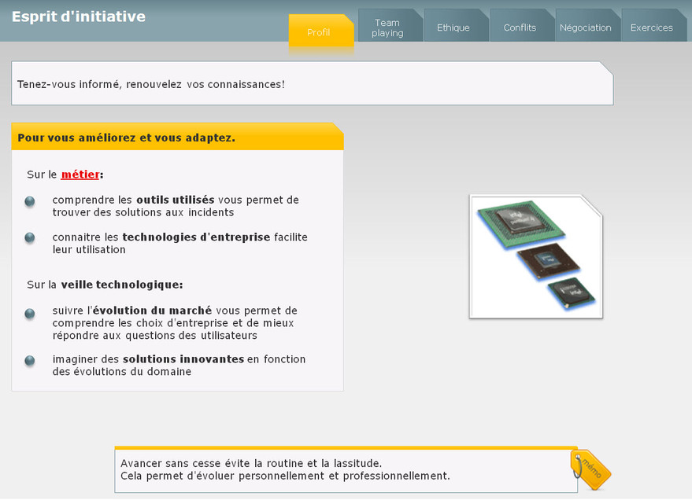Click the bullet beside 'suivre l'évolution du marché'
Image resolution: width=692 pixels, height=500 pixels.
pos(30,314)
